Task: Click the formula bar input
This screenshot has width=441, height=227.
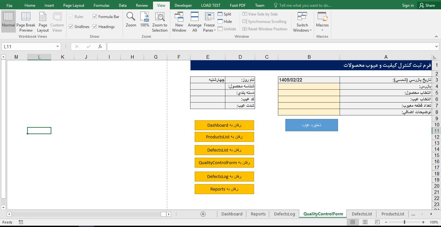Action: click(x=271, y=46)
